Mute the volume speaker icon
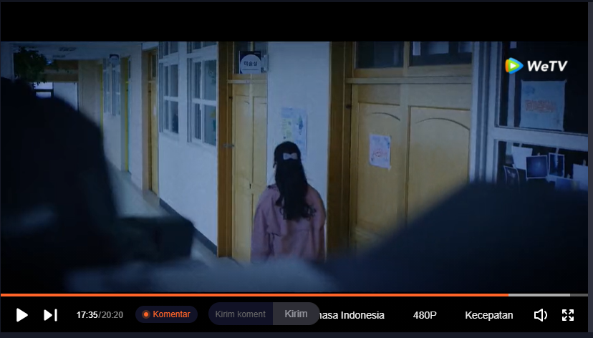The height and width of the screenshot is (338, 593). [541, 315]
